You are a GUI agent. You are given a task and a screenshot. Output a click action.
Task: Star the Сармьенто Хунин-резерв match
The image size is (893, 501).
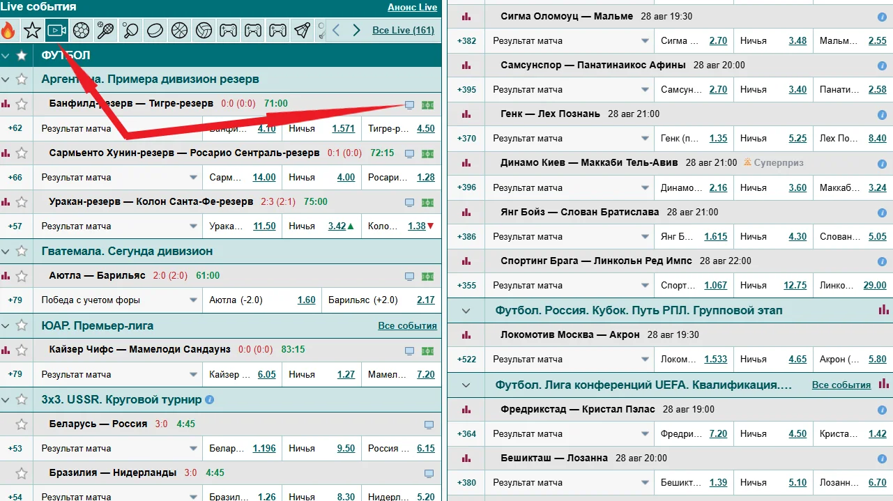[x=22, y=153]
